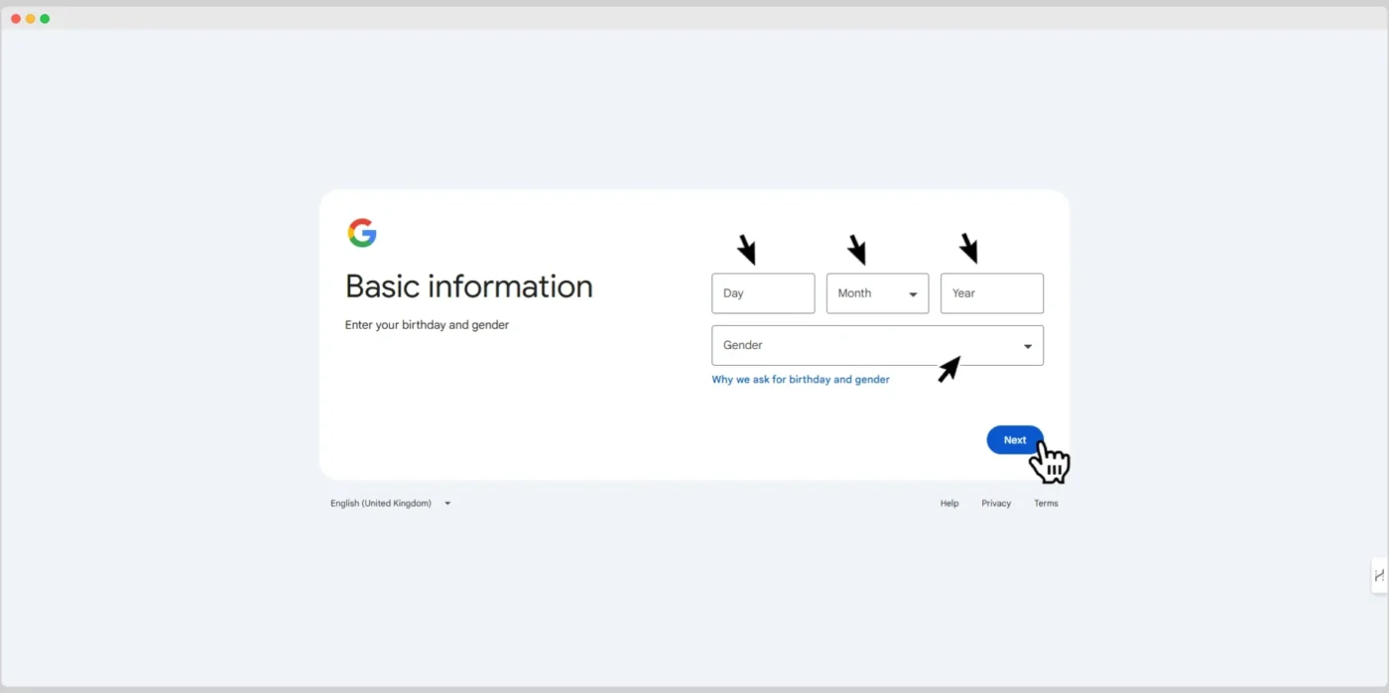The height and width of the screenshot is (693, 1389).
Task: Focus the Year input field
Action: click(991, 293)
